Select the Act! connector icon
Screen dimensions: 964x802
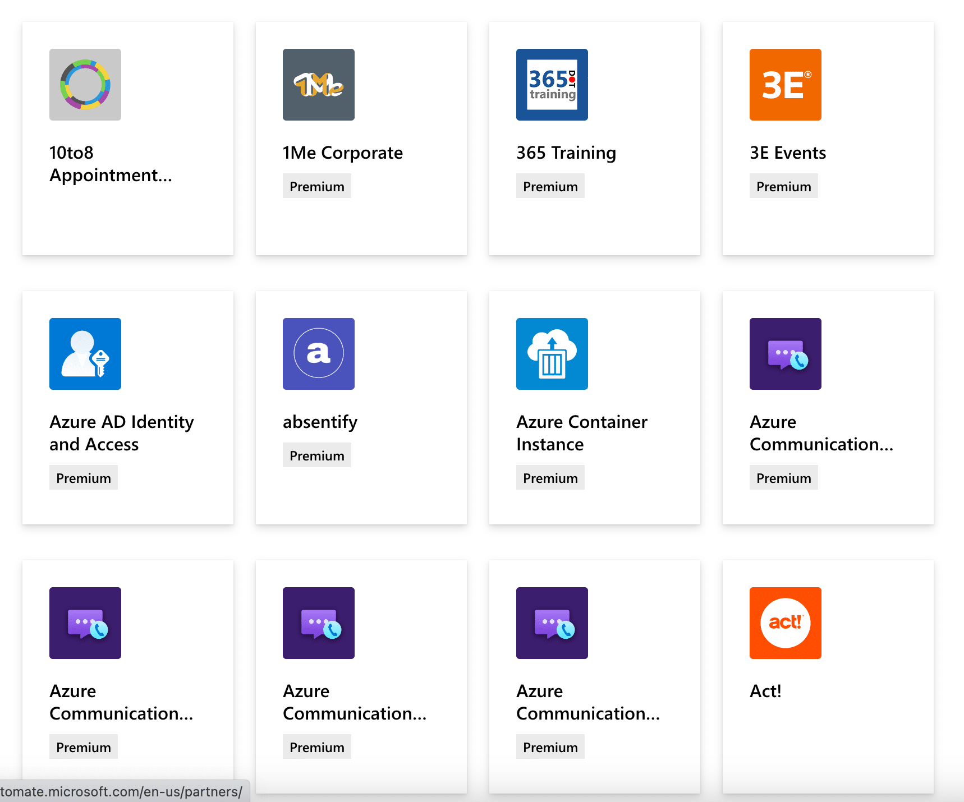[785, 623]
